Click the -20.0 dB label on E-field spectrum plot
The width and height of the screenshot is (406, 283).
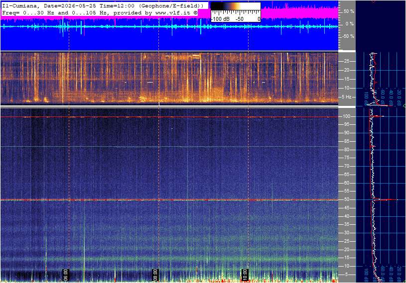[x=399, y=273]
